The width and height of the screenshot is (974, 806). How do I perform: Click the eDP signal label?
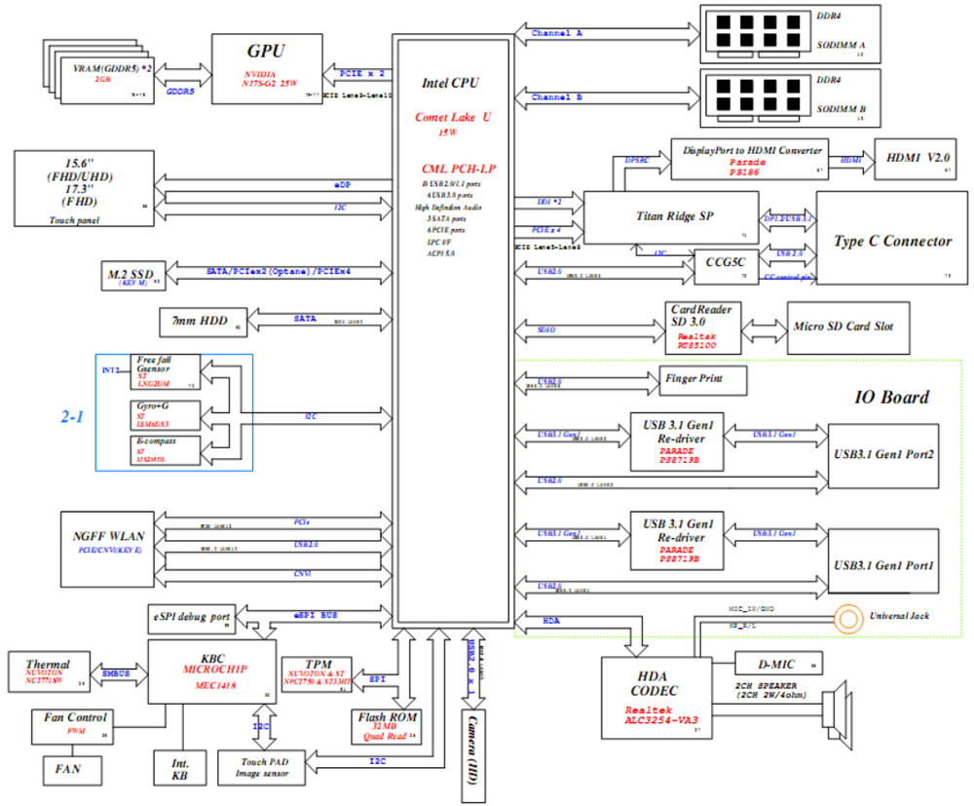pyautogui.click(x=342, y=184)
